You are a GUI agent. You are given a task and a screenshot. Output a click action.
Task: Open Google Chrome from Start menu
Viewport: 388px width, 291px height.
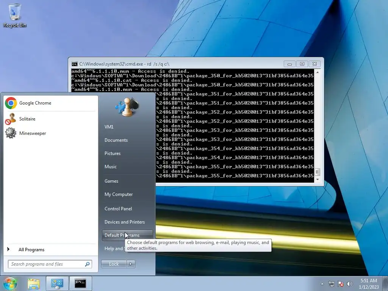51,103
